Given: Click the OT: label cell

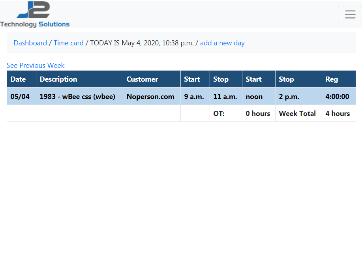Looking at the screenshot, I should (226, 113).
